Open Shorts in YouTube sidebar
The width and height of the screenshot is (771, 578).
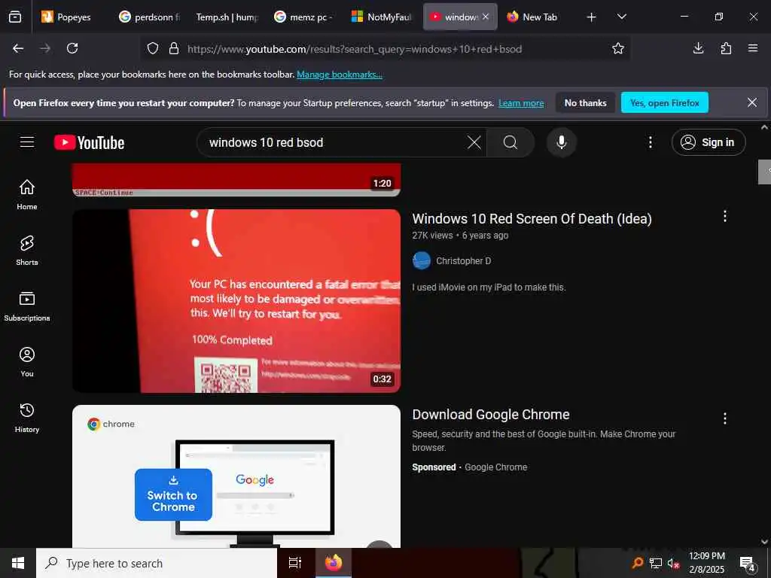27,250
